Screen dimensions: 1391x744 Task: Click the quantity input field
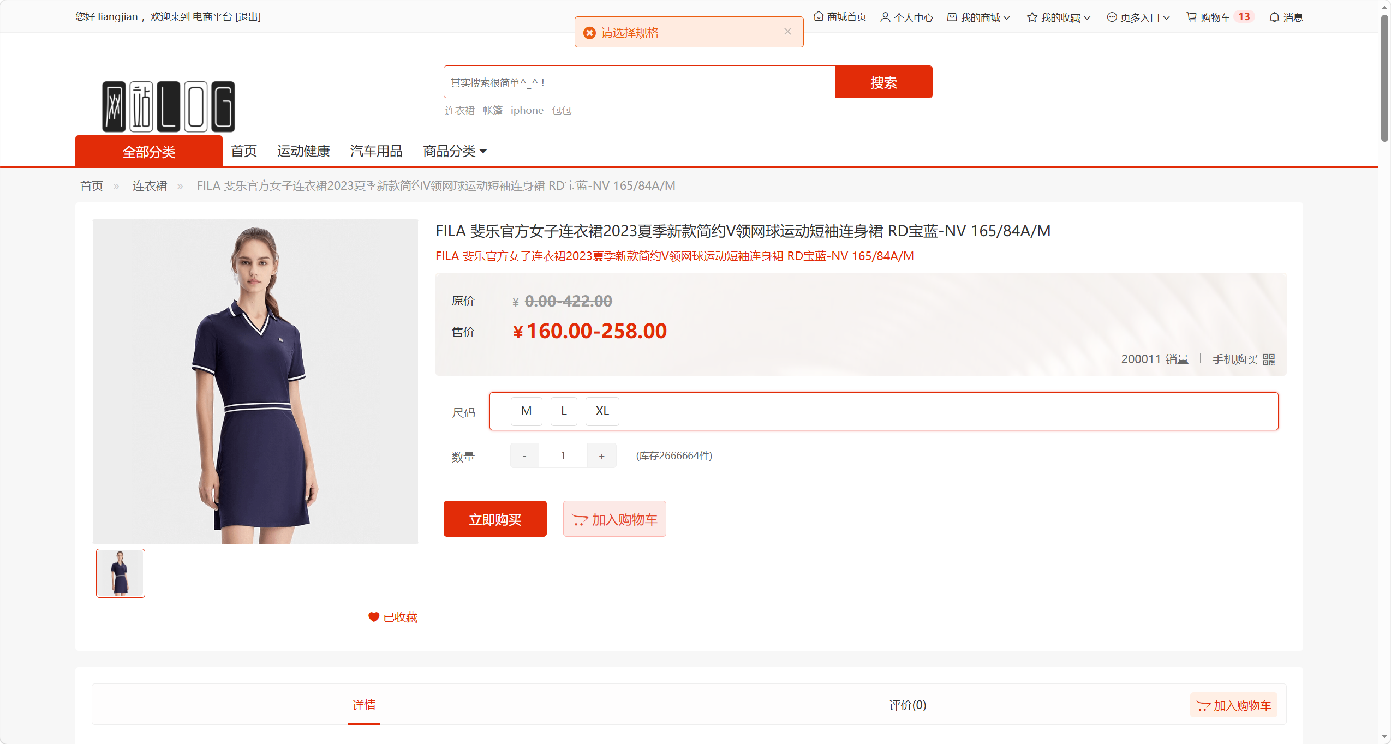tap(563, 456)
